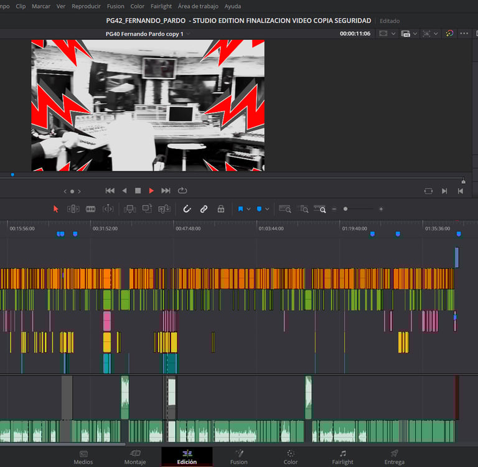The height and width of the screenshot is (467, 478).
Task: Click the safe area overlay icon
Action: click(383, 34)
